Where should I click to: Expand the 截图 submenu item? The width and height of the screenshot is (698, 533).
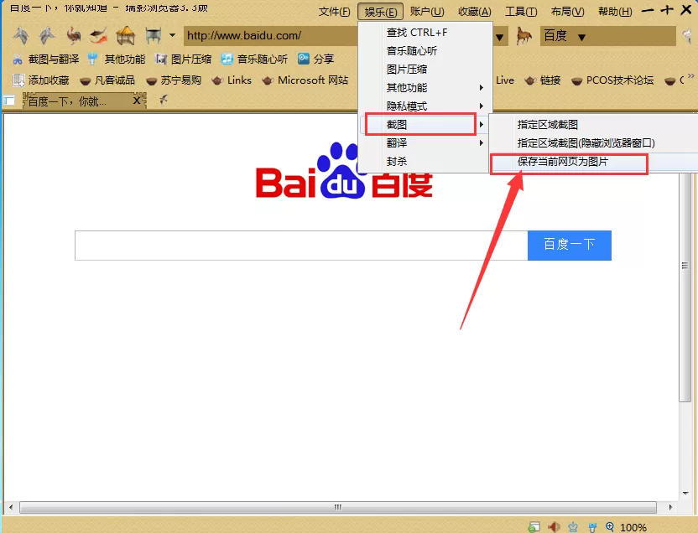(x=425, y=125)
